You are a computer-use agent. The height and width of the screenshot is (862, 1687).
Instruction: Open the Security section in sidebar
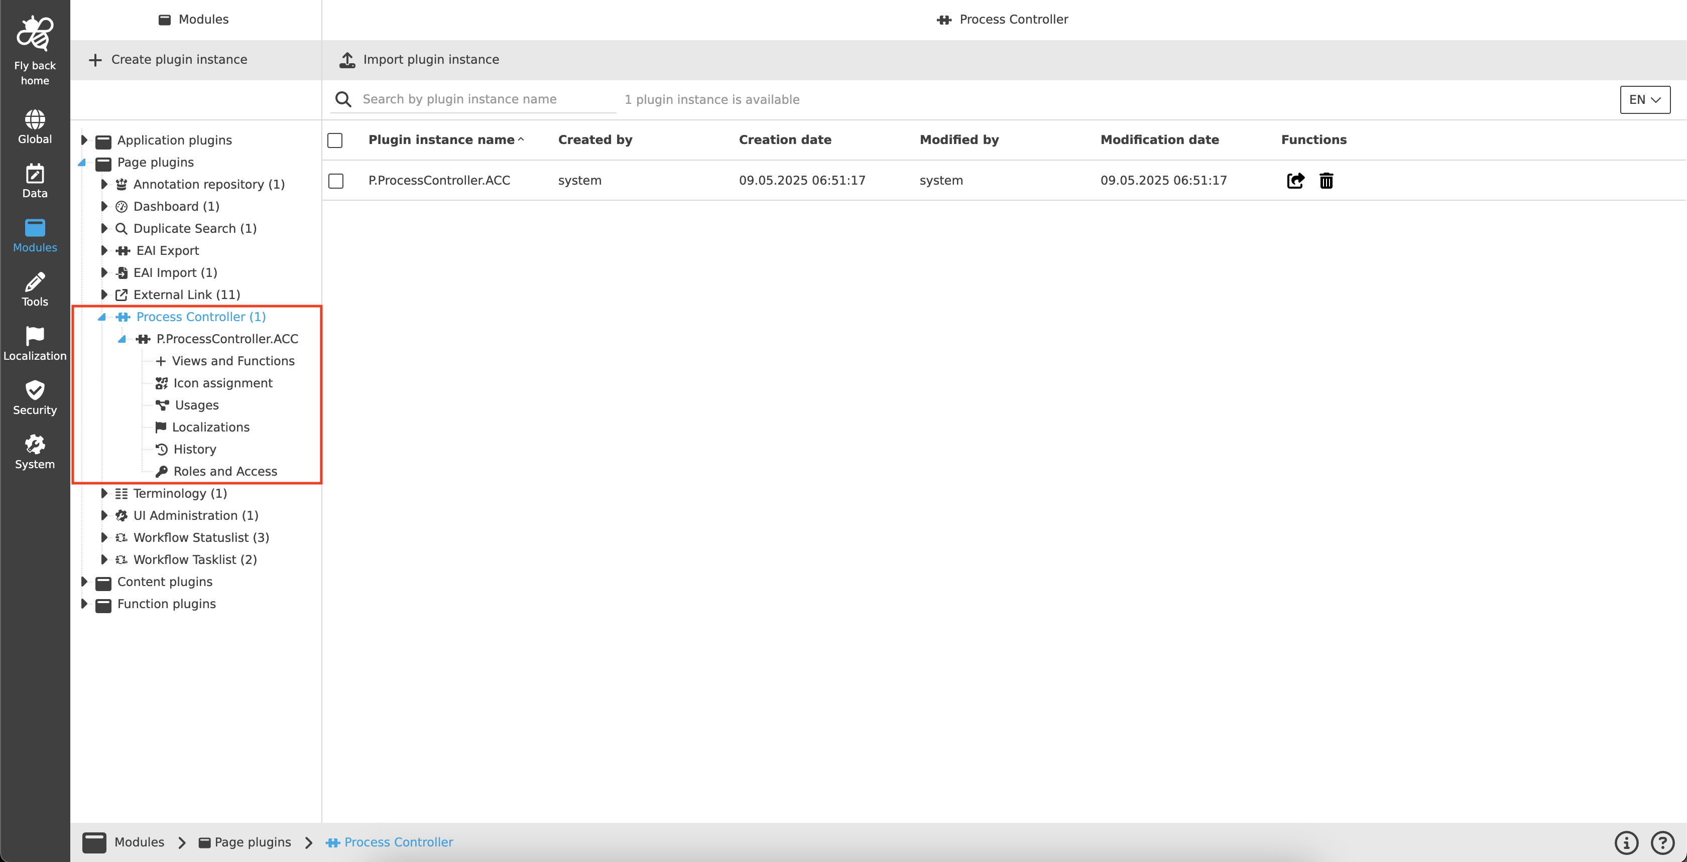pyautogui.click(x=35, y=398)
